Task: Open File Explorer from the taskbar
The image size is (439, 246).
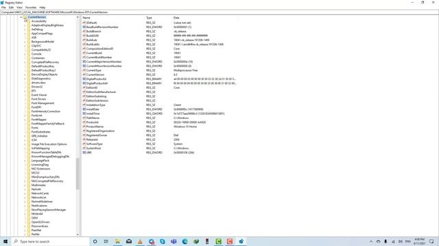Action: click(x=117, y=241)
